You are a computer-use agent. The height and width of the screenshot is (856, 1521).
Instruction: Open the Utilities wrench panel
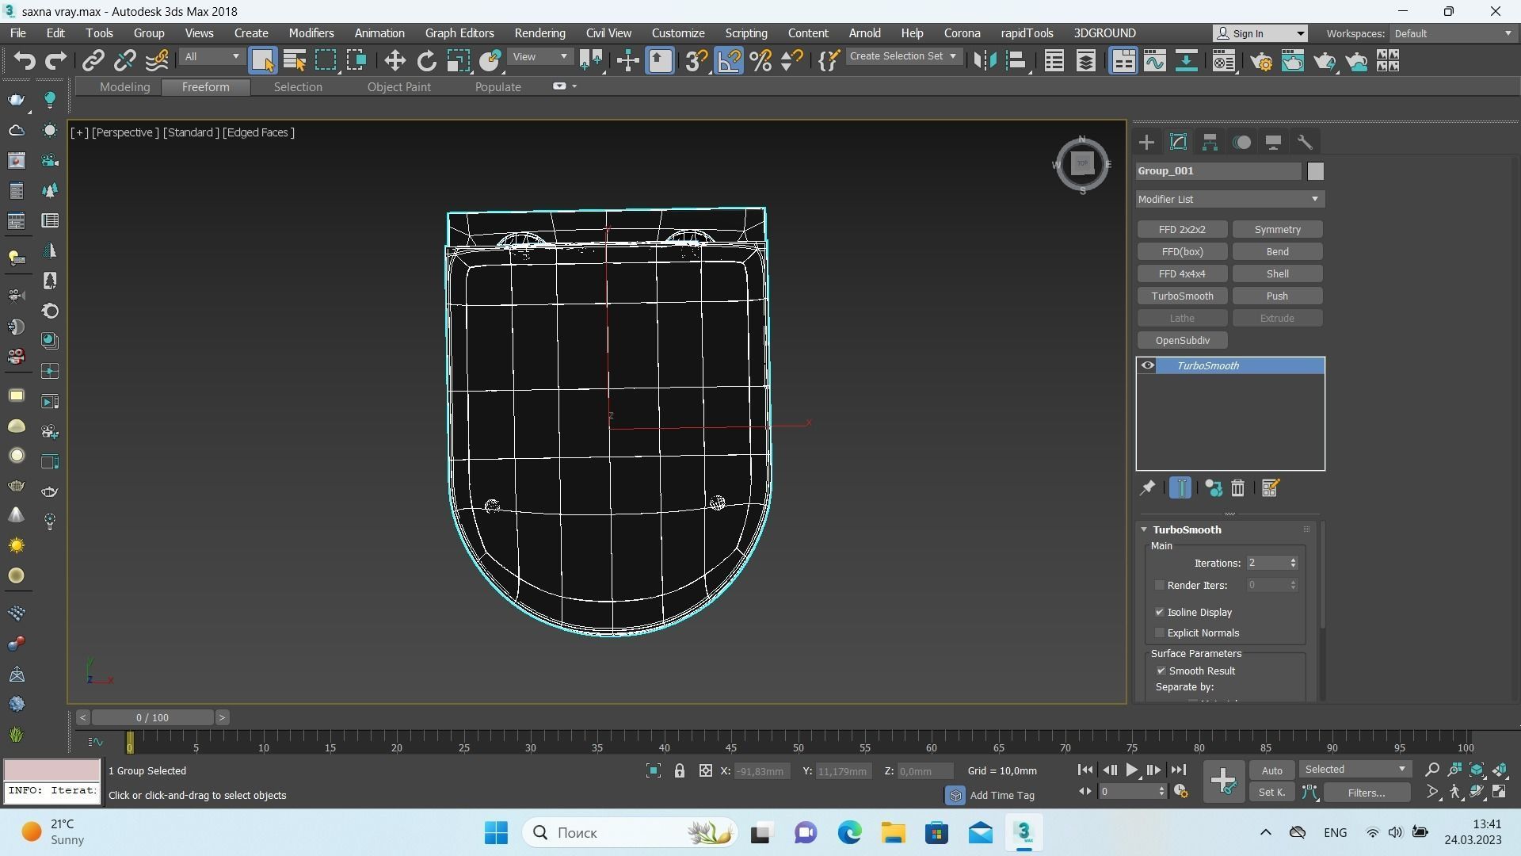pyautogui.click(x=1305, y=142)
